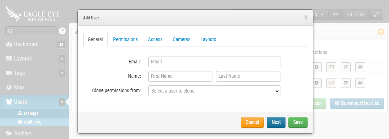Switch to the Cameras tab
389x139 pixels.
click(x=182, y=40)
